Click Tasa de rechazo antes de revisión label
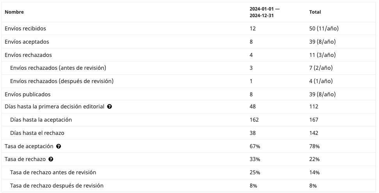 coord(53,172)
